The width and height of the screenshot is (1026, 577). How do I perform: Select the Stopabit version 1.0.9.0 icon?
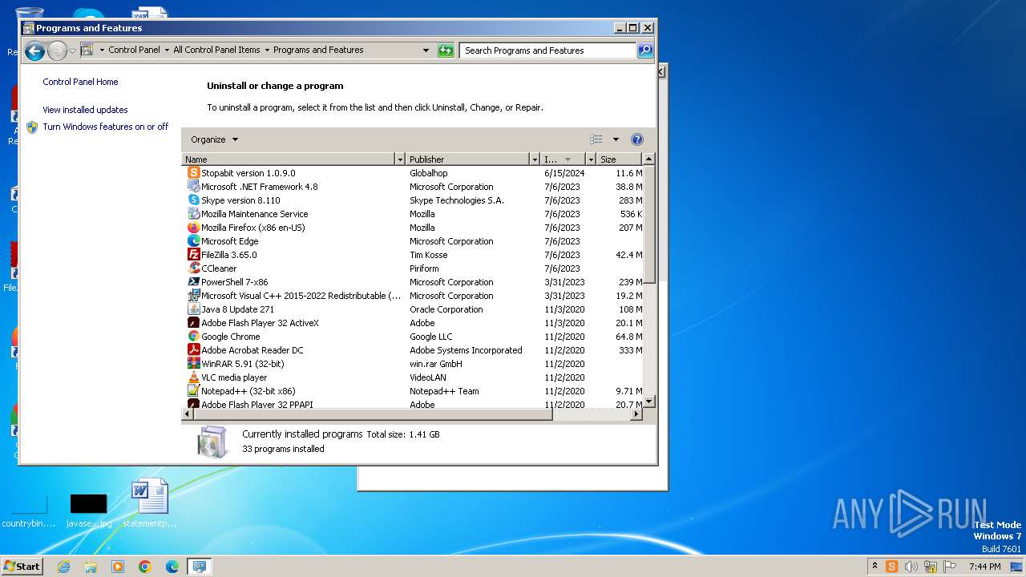pos(193,173)
